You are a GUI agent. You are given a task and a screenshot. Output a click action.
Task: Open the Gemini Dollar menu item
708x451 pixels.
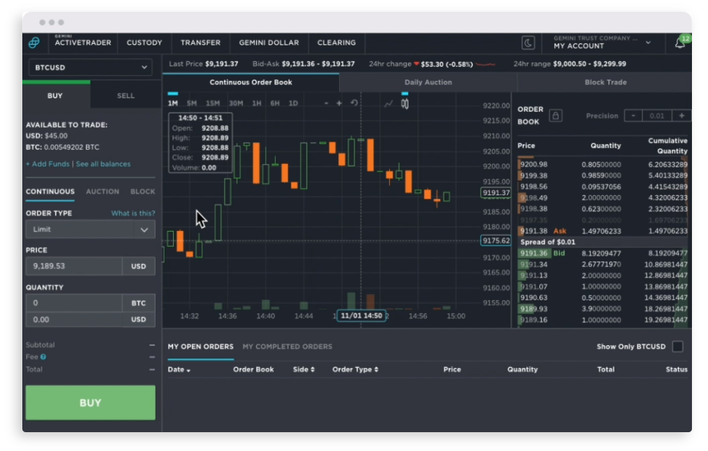tap(269, 43)
